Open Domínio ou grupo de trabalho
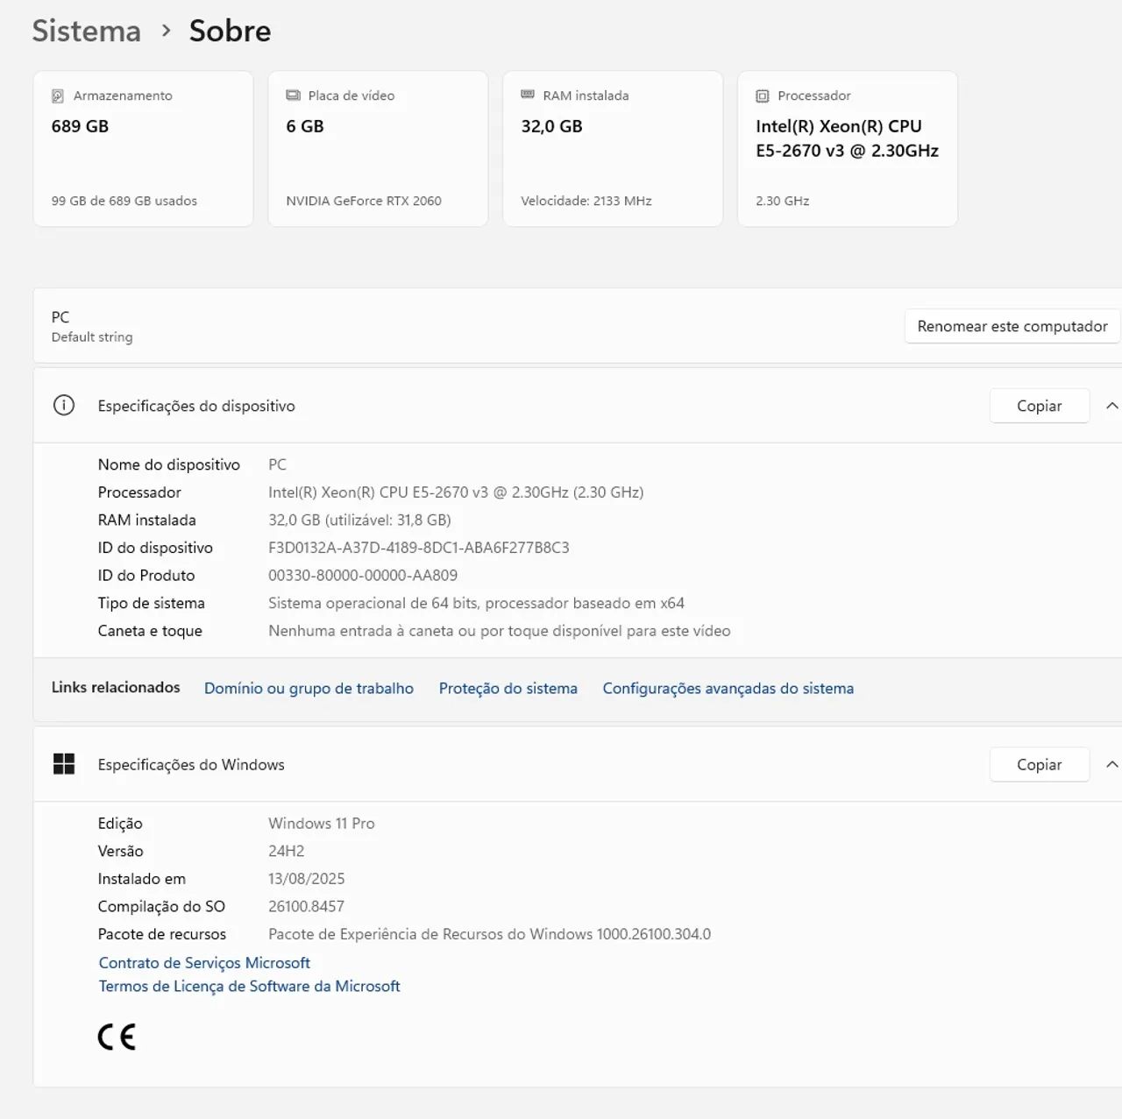The image size is (1122, 1119). click(x=309, y=689)
